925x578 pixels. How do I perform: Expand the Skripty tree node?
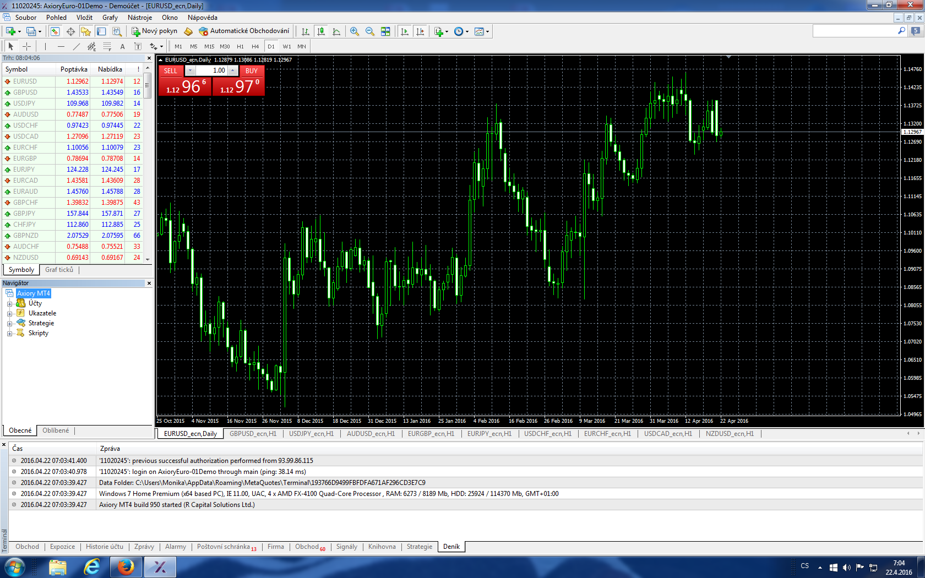9,334
